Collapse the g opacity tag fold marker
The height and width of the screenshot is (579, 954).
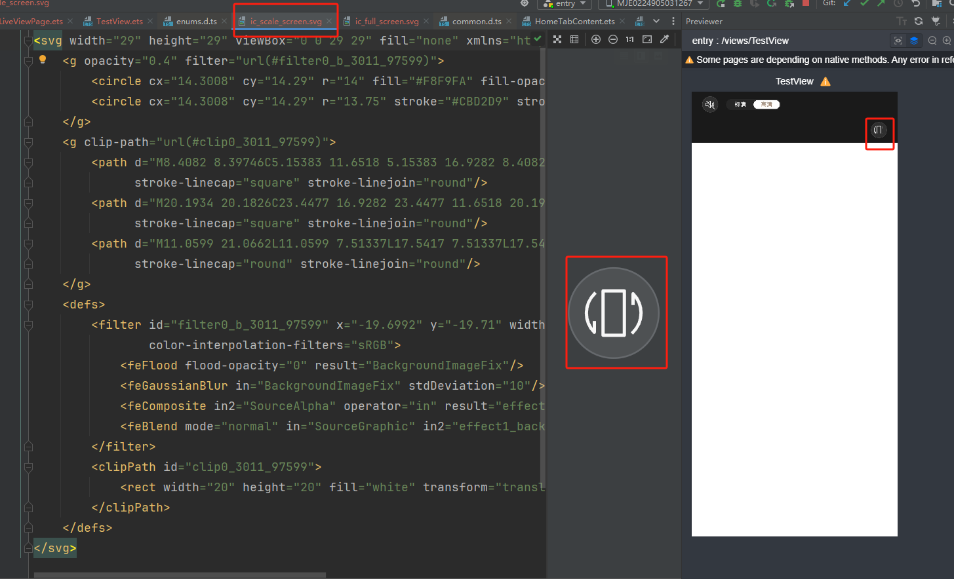[28, 62]
